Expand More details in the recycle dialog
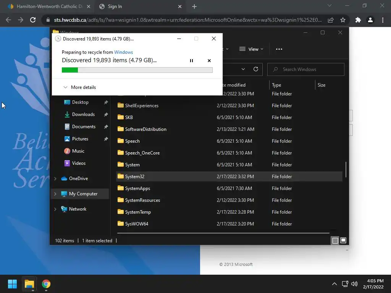Image resolution: width=391 pixels, height=293 pixels. tap(79, 87)
